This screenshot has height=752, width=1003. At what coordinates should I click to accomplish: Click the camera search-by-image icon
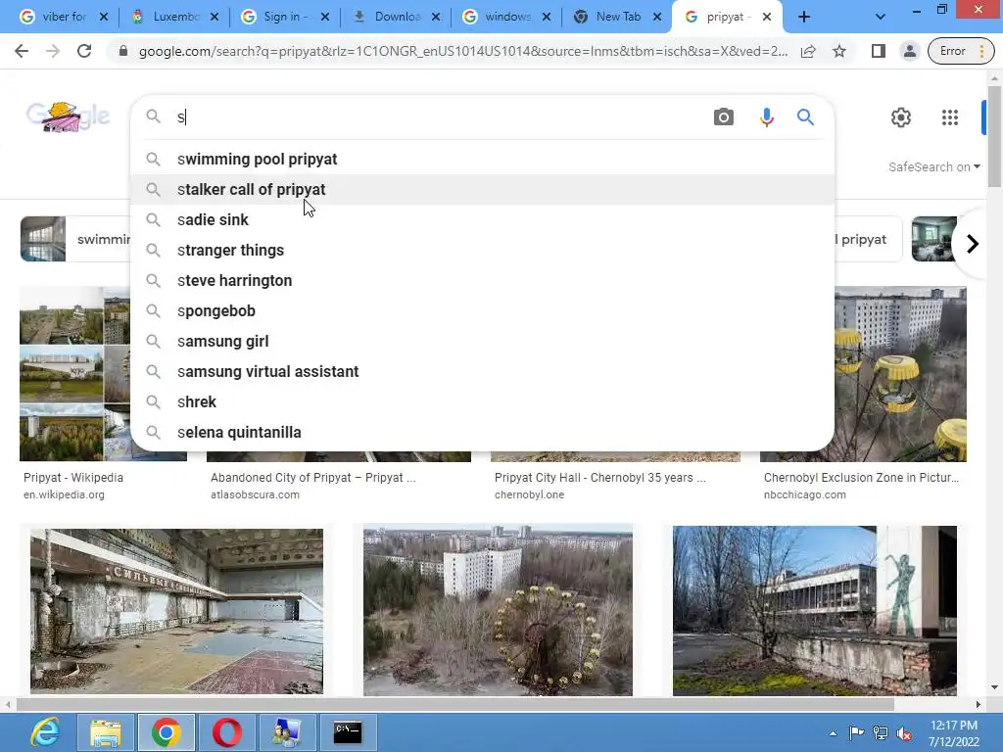pyautogui.click(x=724, y=117)
